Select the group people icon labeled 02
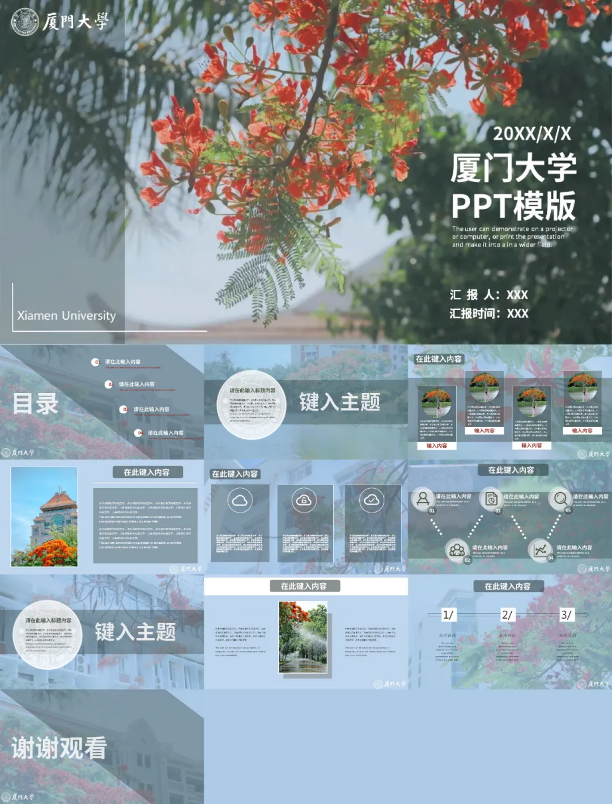The width and height of the screenshot is (612, 804). click(457, 550)
